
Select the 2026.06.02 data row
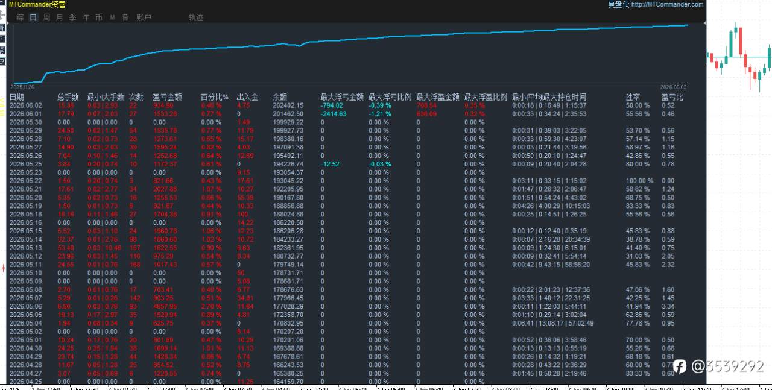click(356, 105)
